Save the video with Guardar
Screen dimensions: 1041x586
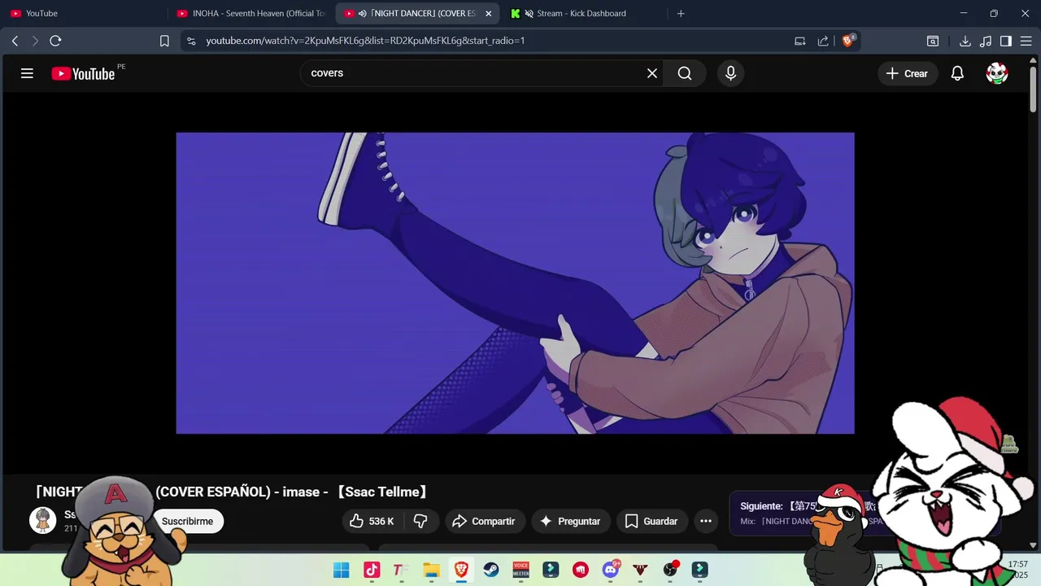click(651, 521)
